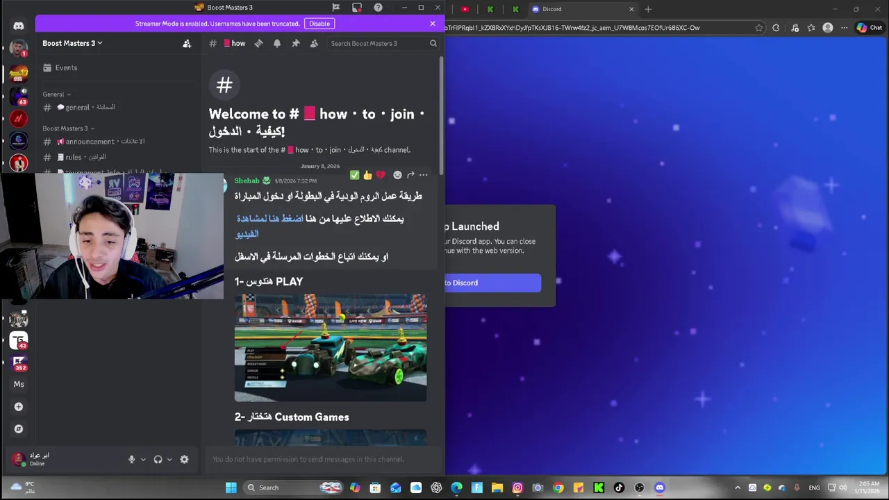This screenshot has width=889, height=500.
Task: React with red heart emoji on Shehab message
Action: (x=380, y=175)
